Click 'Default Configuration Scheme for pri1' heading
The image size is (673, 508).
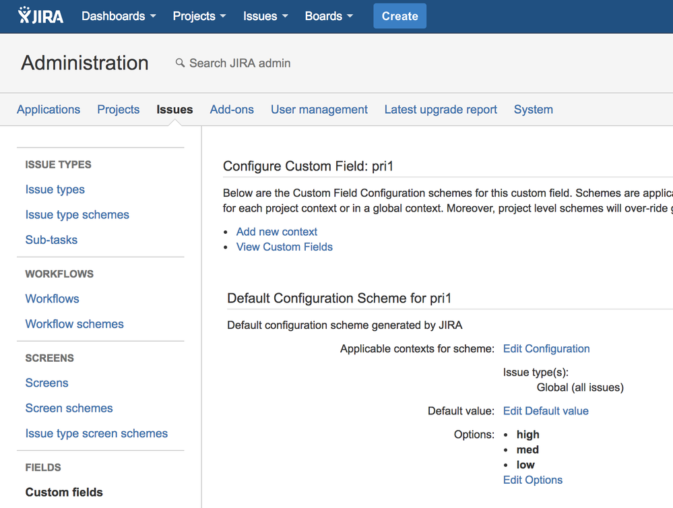pos(339,298)
